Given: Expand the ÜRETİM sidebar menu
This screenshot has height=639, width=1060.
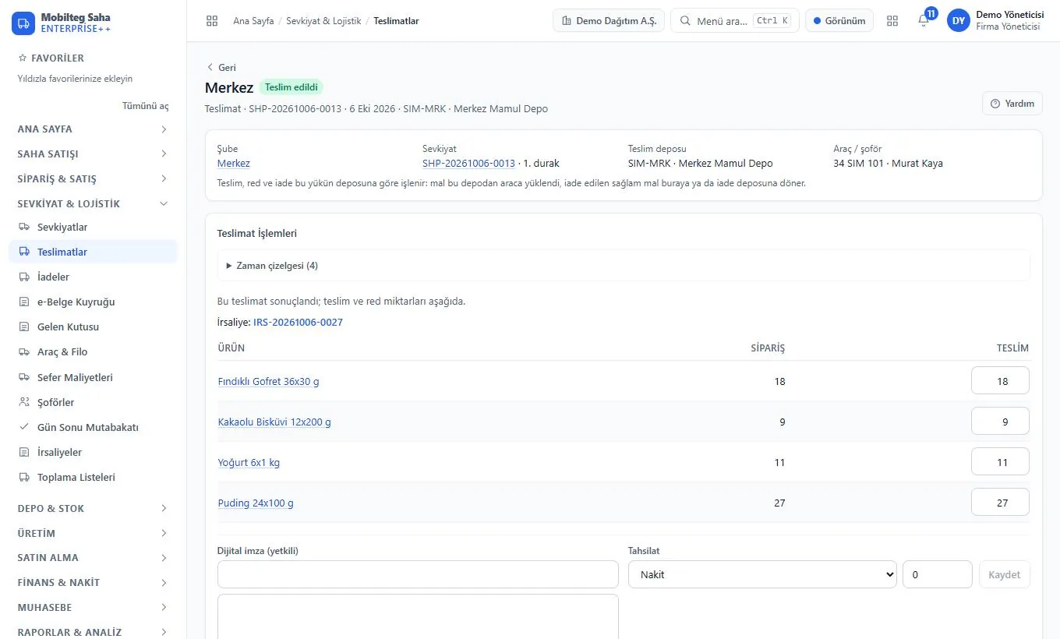Looking at the screenshot, I should (93, 533).
